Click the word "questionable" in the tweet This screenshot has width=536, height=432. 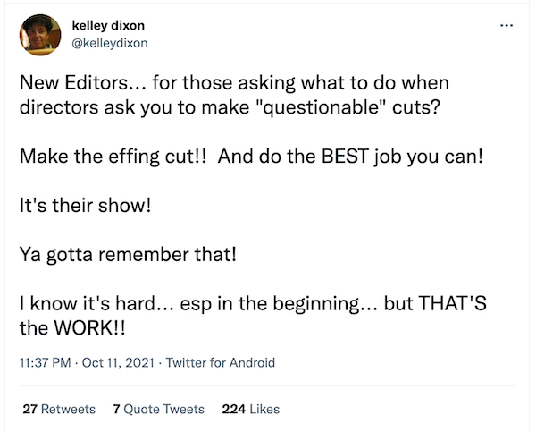321,107
